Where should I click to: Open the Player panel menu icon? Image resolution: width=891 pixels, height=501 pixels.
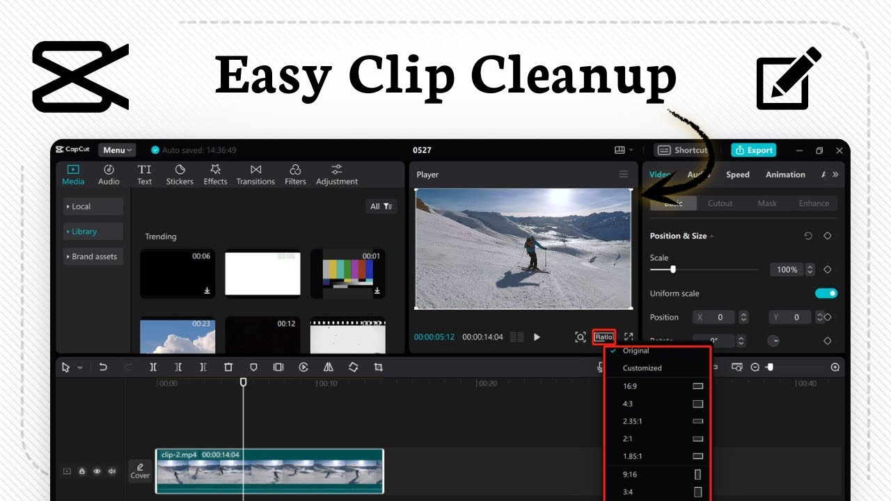pyautogui.click(x=624, y=175)
